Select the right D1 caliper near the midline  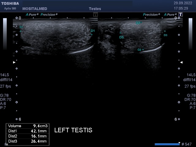(91, 35)
